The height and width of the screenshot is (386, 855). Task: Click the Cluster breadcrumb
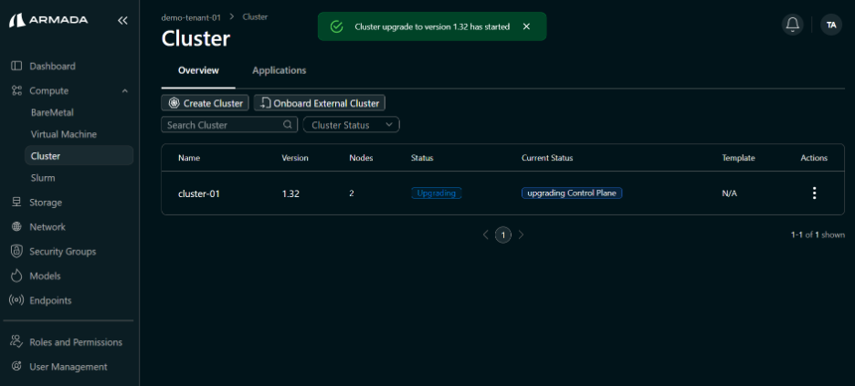click(x=255, y=16)
